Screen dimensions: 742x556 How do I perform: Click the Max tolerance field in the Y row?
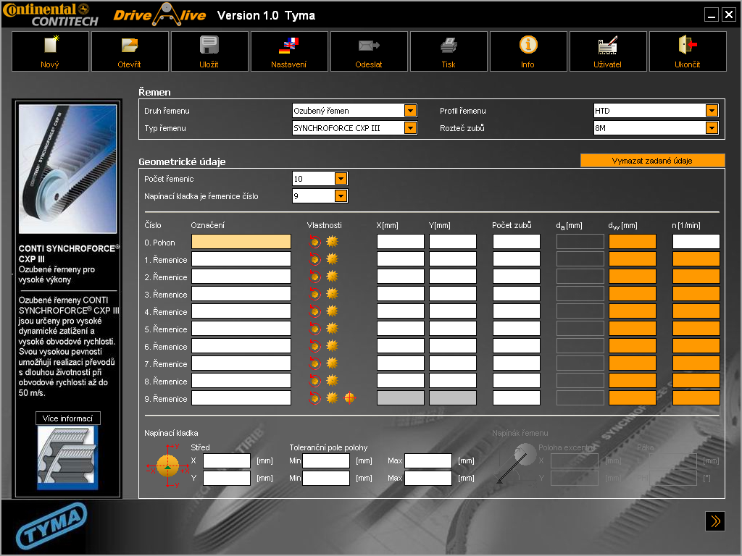[428, 478]
